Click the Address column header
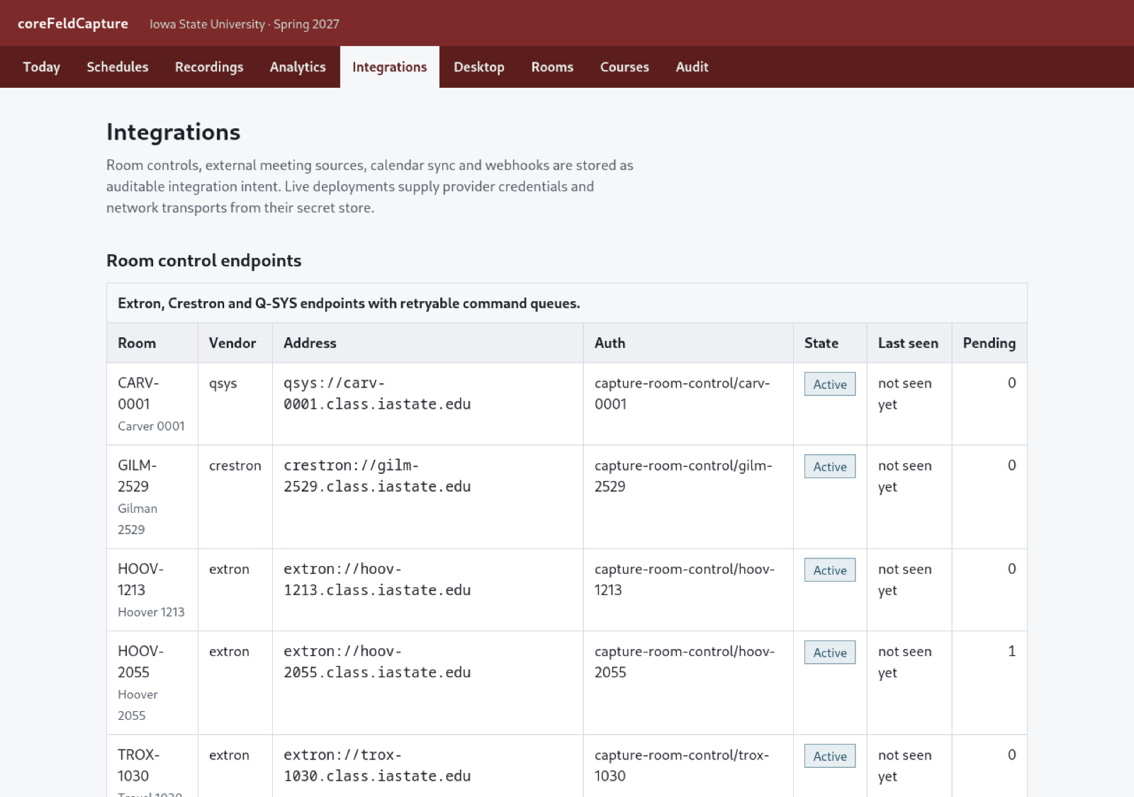Screen dimensions: 1134x797 pos(428,343)
